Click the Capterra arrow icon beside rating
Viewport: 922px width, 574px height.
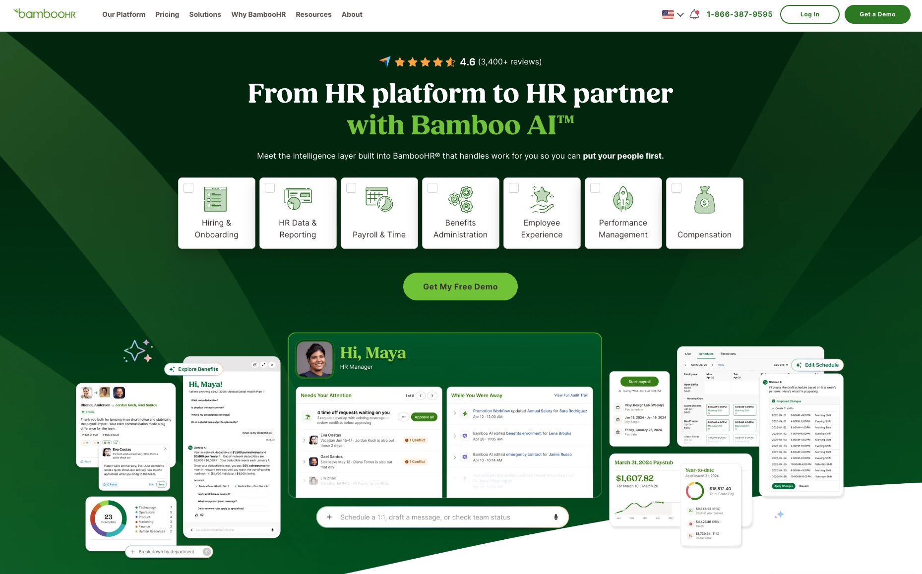(385, 61)
